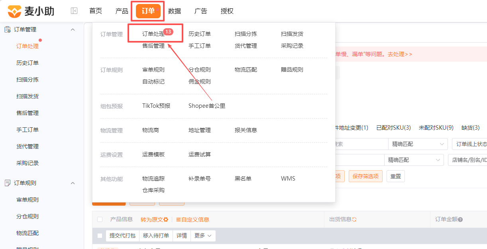This screenshot has width=487, height=249.
Task: Select 售后管理 in the dropdown menu
Action: [x=153, y=46]
